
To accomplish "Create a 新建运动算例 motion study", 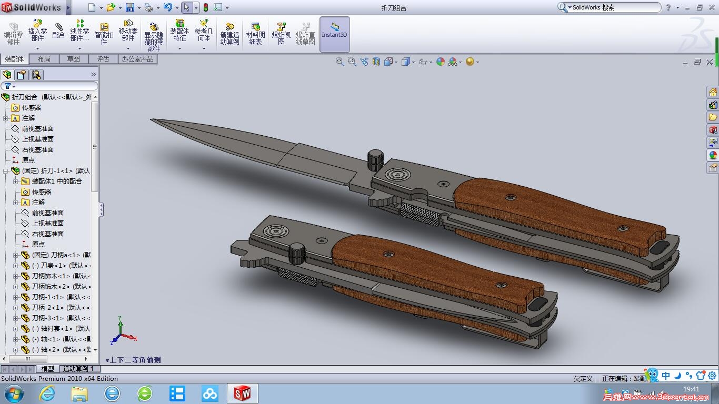I will (229, 33).
